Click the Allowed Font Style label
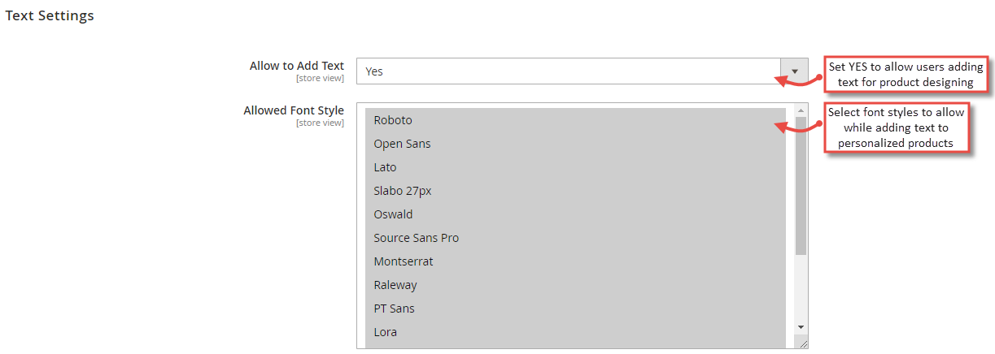 click(293, 110)
